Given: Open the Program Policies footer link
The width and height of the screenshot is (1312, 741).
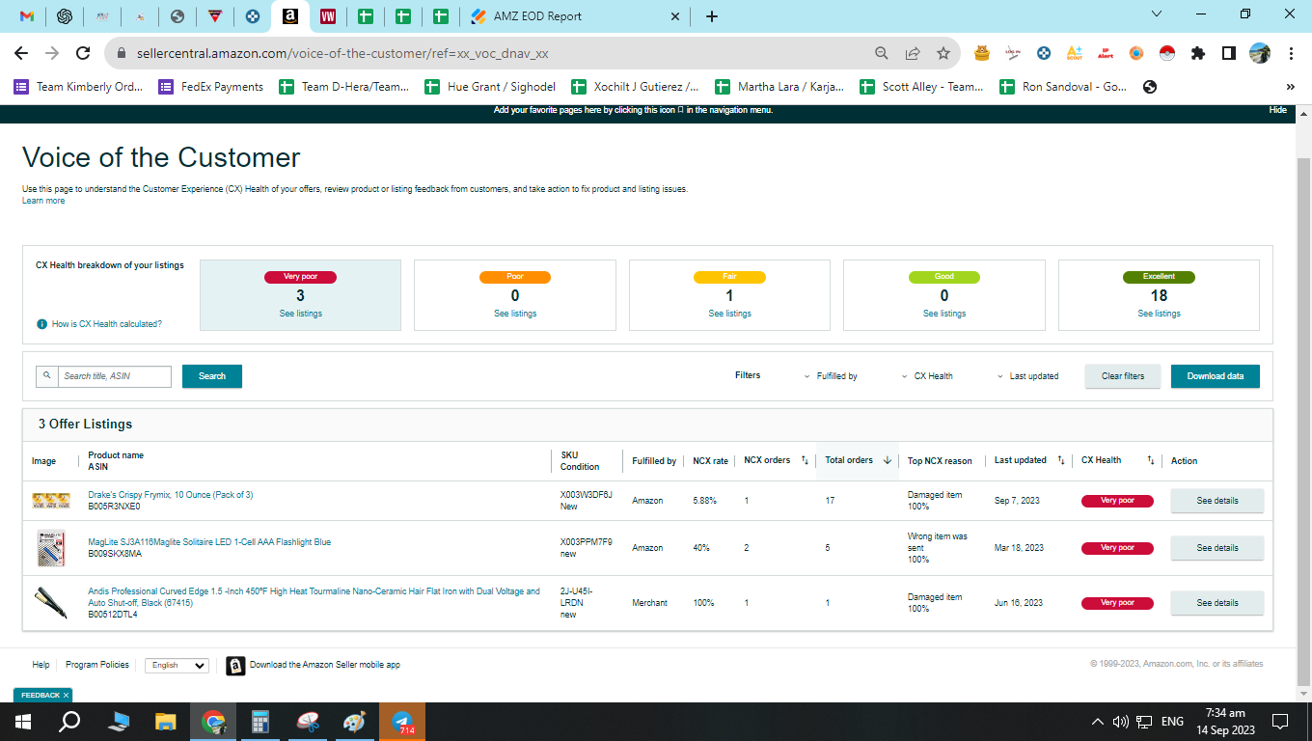Looking at the screenshot, I should (x=96, y=665).
